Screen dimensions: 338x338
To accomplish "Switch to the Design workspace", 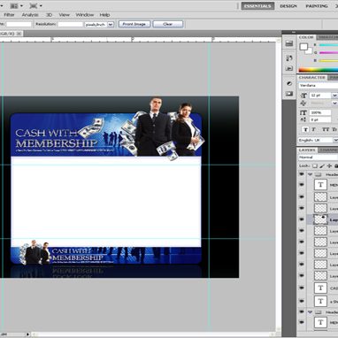I will pyautogui.click(x=288, y=6).
